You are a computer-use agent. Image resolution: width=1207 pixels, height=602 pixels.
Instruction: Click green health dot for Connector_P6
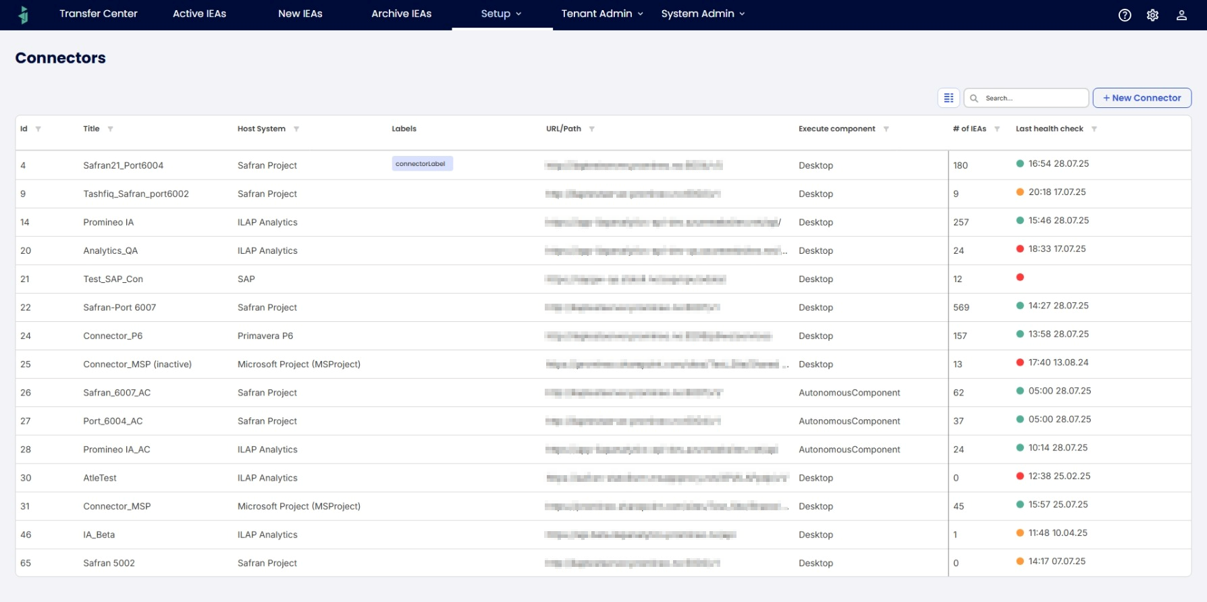click(1020, 334)
